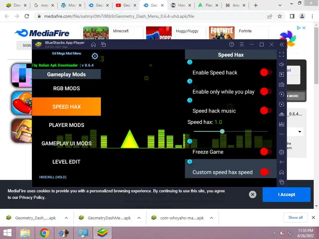319x239 pixels.
Task: Toggle Speed hack music switch
Action: click(x=266, y=110)
